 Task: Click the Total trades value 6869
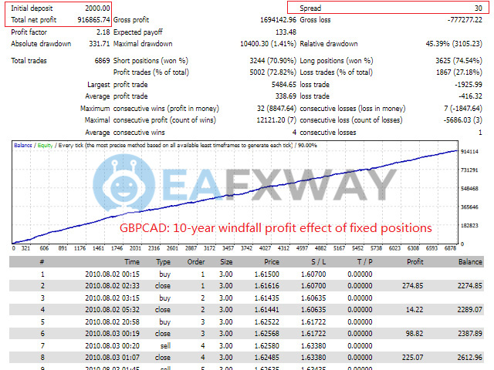click(x=102, y=61)
